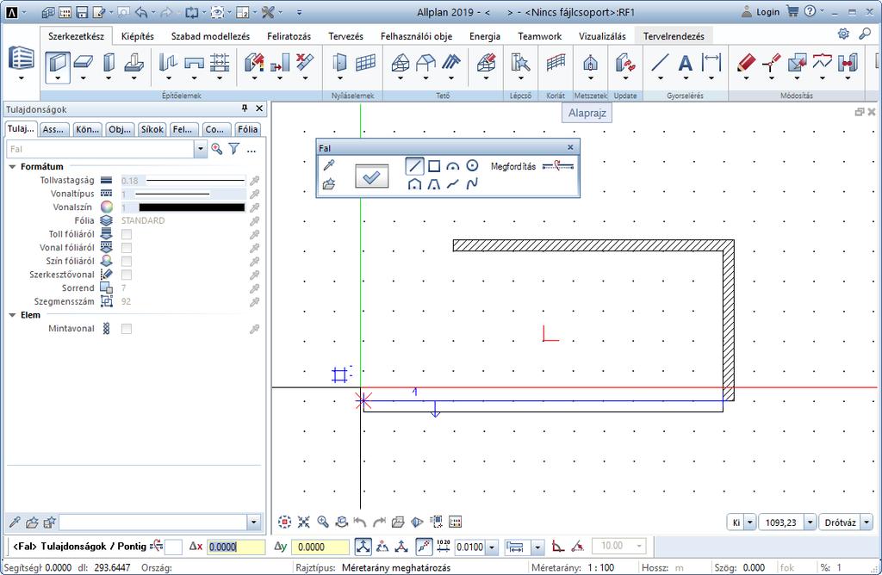
Task: Open the Vizualizálás ribbon tab
Action: click(602, 36)
